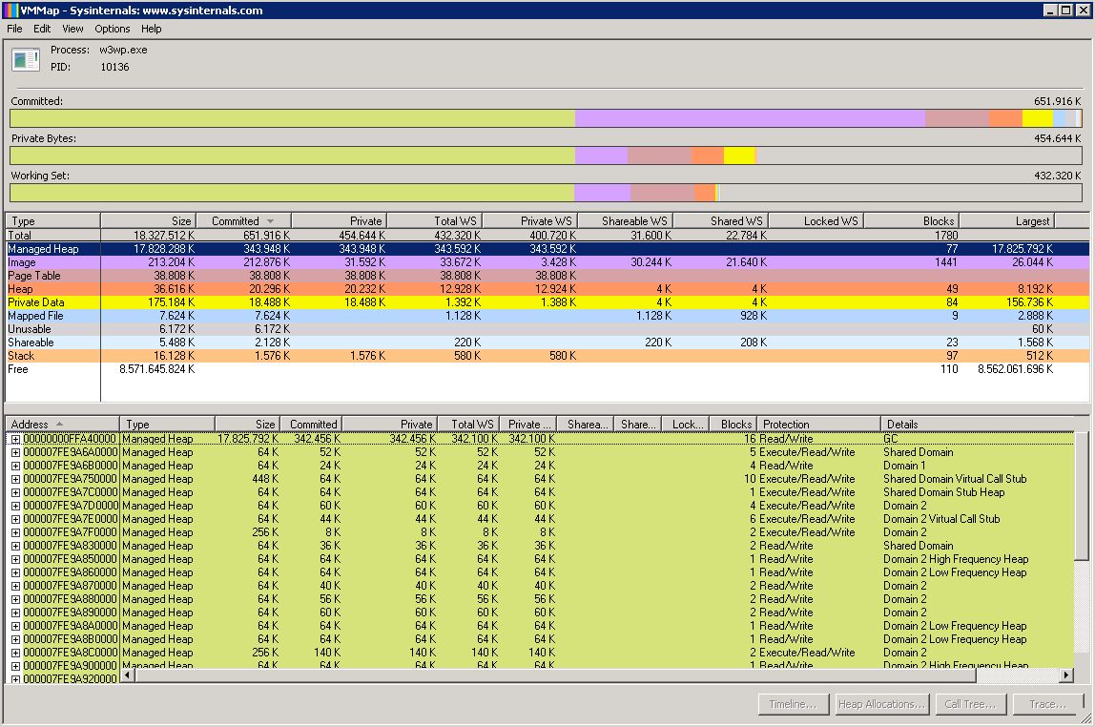Screen dimensions: 1095x727
Task: Sort summary by Committed column header
Action: [x=243, y=220]
